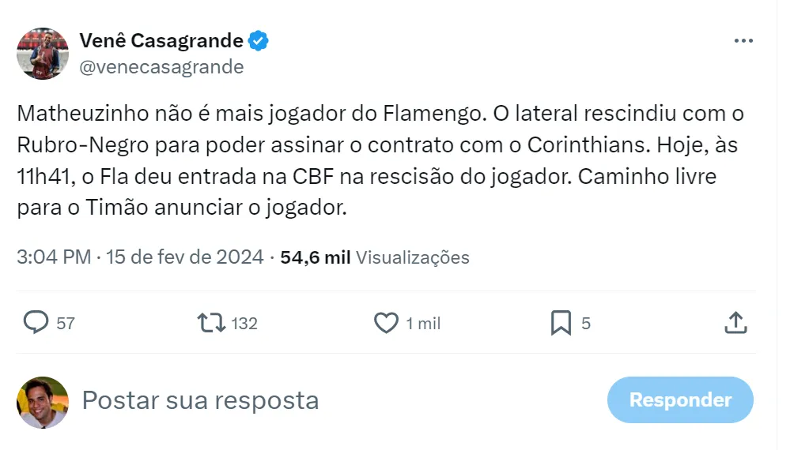Click the reply speech bubble icon
This screenshot has height=450, width=790.
point(36,323)
